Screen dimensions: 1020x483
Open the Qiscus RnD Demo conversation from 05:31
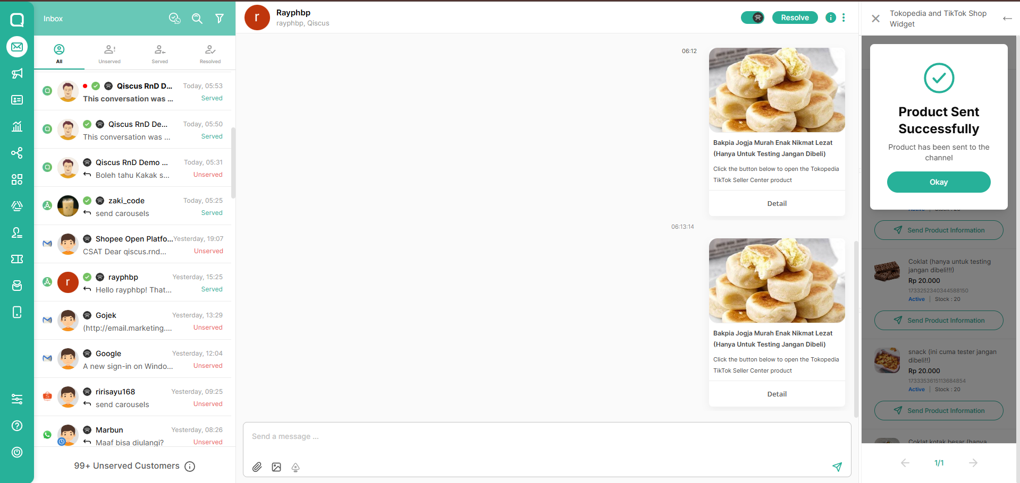click(133, 168)
